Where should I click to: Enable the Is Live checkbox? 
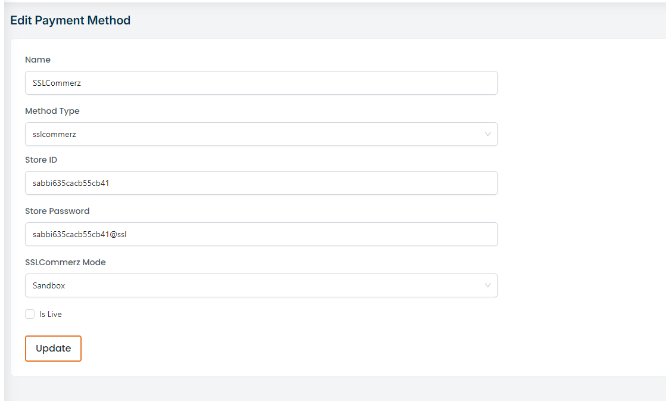[30, 314]
